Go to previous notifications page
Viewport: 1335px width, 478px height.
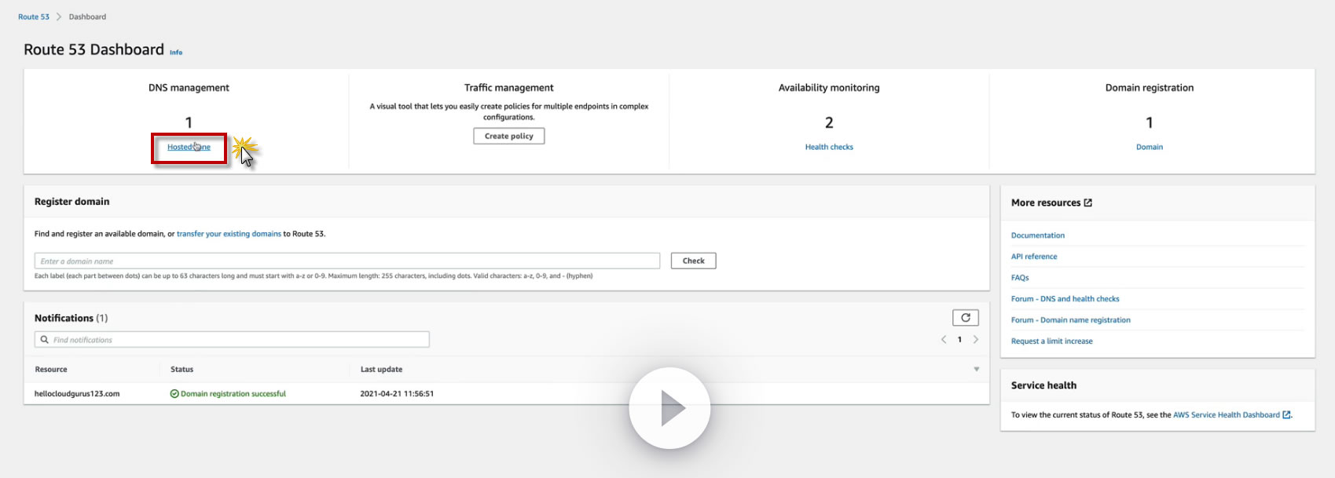pyautogui.click(x=944, y=340)
